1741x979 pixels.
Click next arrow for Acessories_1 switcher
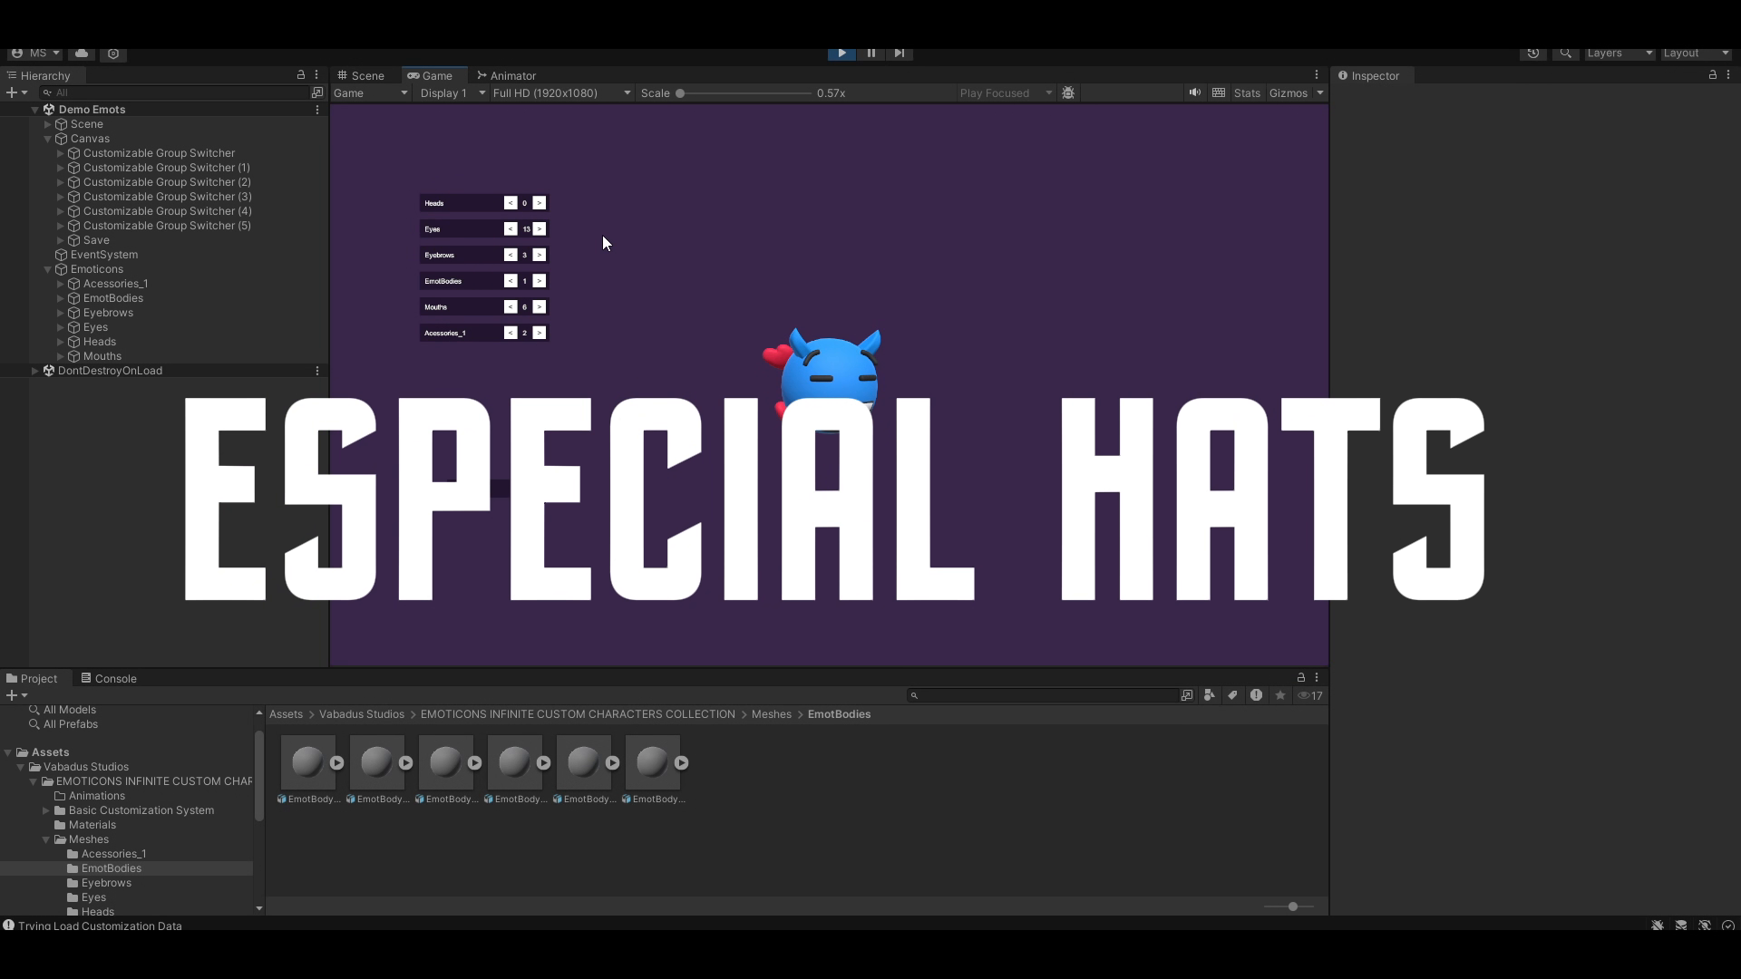[x=540, y=333]
